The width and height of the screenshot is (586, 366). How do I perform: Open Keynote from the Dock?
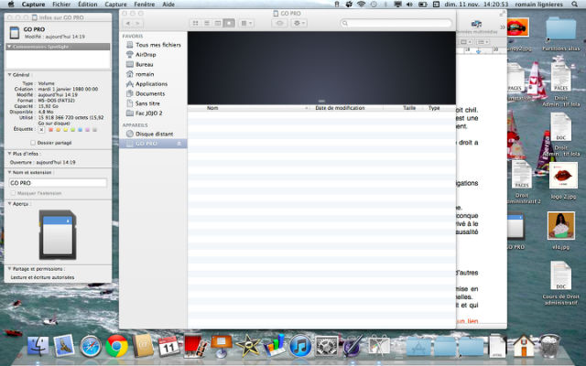[x=221, y=346]
